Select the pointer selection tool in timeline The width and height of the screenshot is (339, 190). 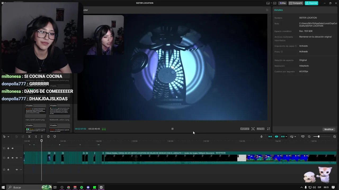tap(4, 136)
